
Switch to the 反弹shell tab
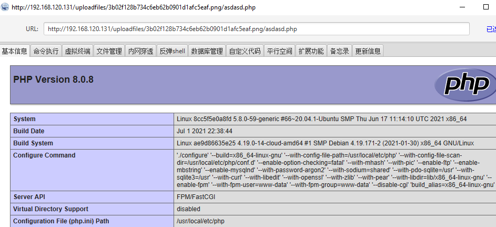(x=173, y=51)
